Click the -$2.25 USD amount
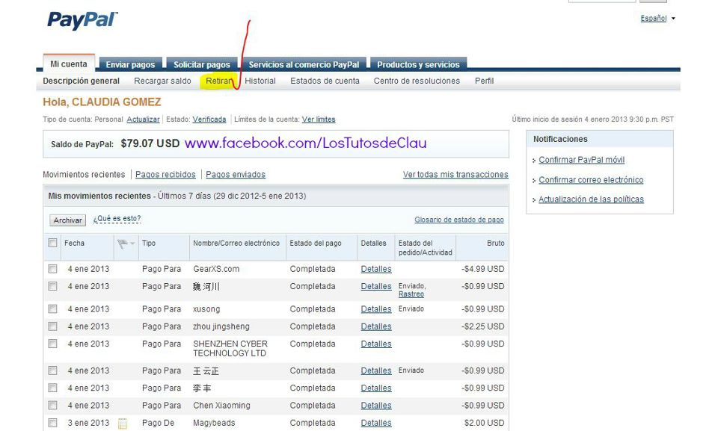 [x=482, y=326]
